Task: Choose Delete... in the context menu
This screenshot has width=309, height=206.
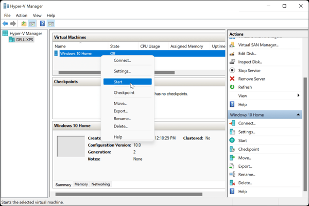Action: click(x=128, y=126)
